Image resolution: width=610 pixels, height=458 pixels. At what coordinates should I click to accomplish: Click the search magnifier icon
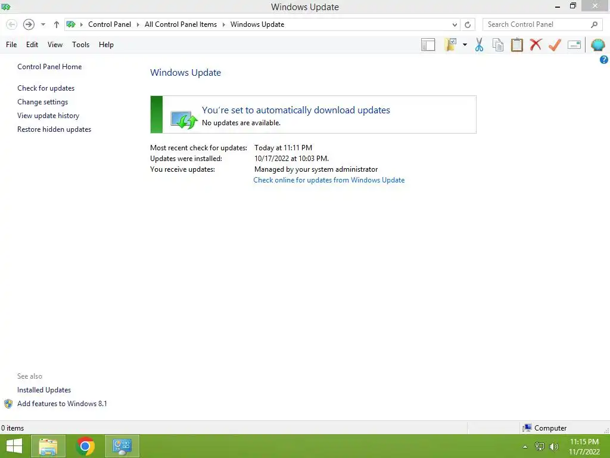click(x=594, y=24)
